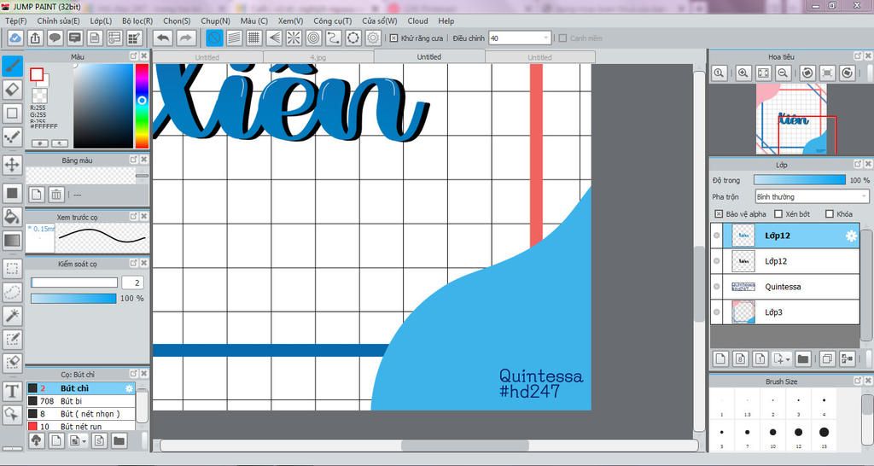The height and width of the screenshot is (466, 874).
Task: Enable crisscross grid snap guide
Action: coord(254,38)
